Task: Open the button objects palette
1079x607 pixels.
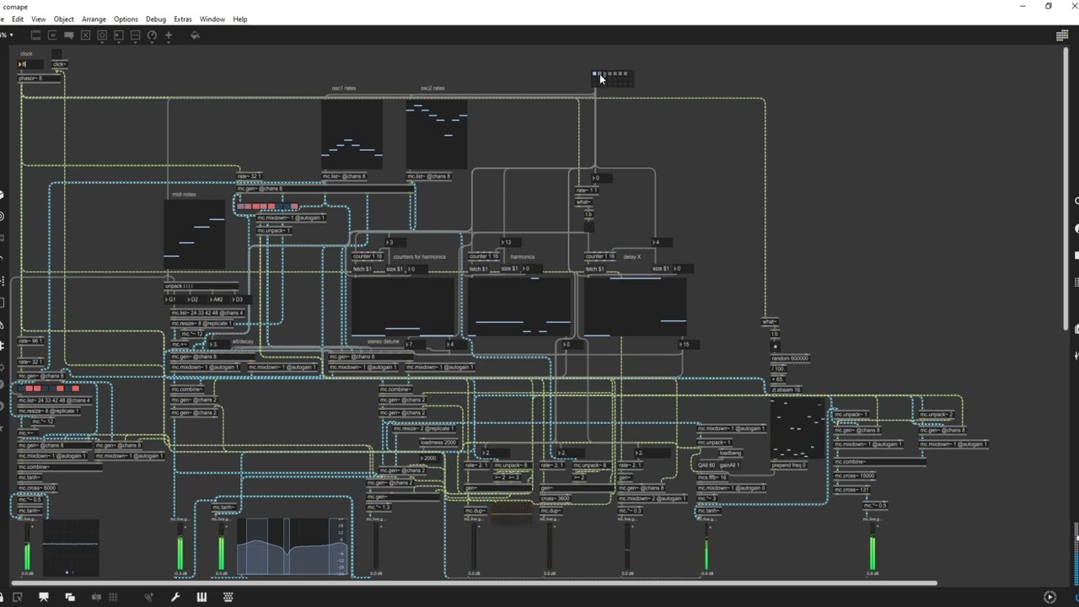Action: pyautogui.click(x=102, y=35)
